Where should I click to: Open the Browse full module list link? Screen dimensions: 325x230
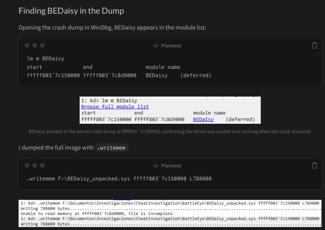(115, 107)
